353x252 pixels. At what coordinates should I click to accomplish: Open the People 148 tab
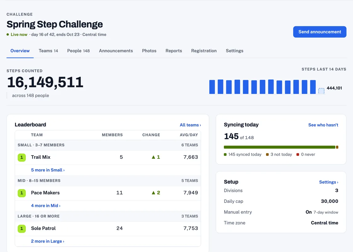pyautogui.click(x=78, y=51)
